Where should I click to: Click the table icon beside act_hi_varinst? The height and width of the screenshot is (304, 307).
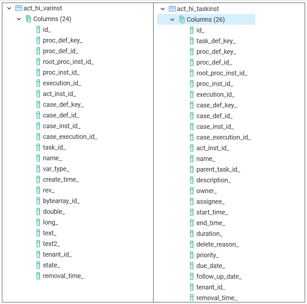pos(19,8)
